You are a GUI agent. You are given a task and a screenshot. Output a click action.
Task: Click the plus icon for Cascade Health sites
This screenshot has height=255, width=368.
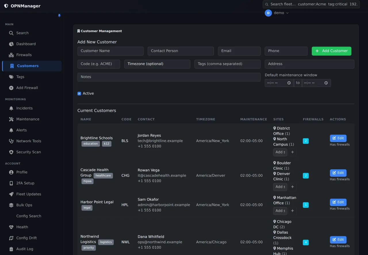coord(292,187)
